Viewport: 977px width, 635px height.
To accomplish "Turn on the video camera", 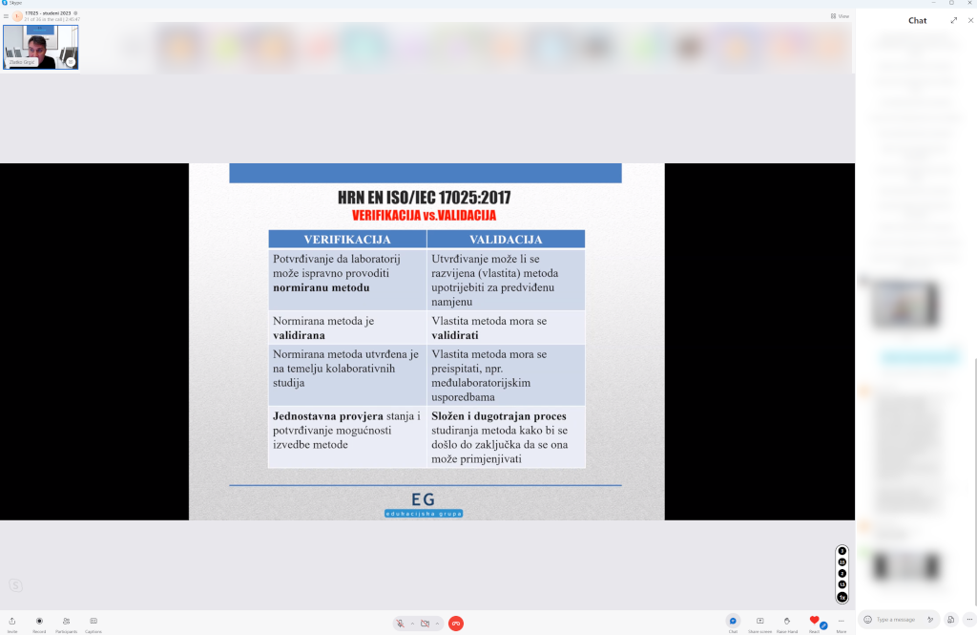I will pyautogui.click(x=426, y=624).
